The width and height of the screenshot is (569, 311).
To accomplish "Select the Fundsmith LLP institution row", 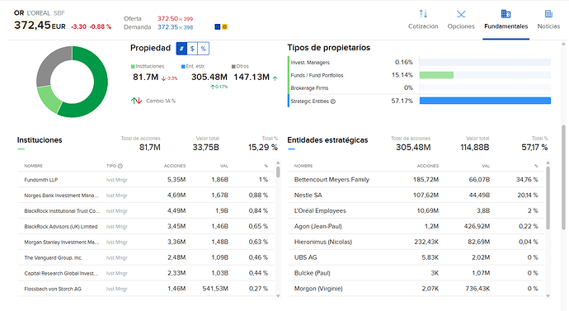I will click(x=146, y=180).
